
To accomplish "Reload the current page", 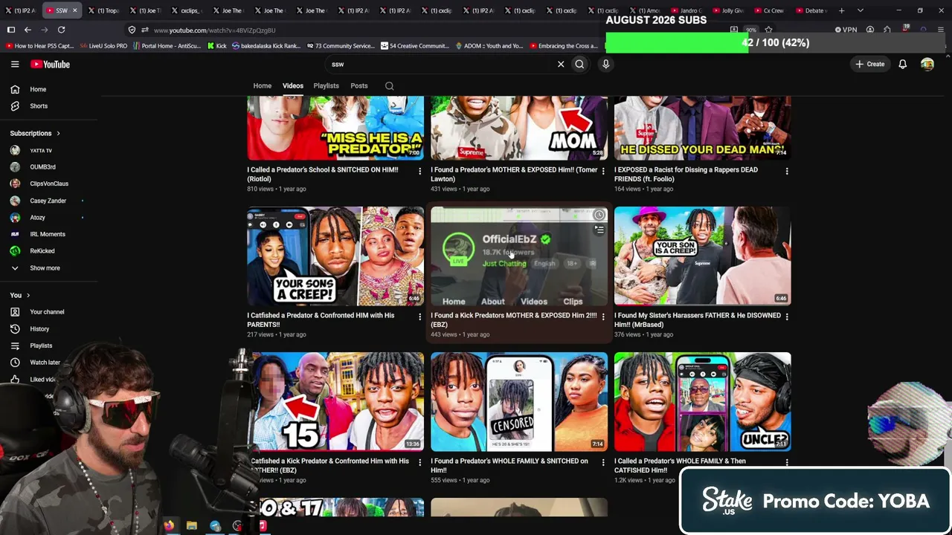I will point(61,30).
